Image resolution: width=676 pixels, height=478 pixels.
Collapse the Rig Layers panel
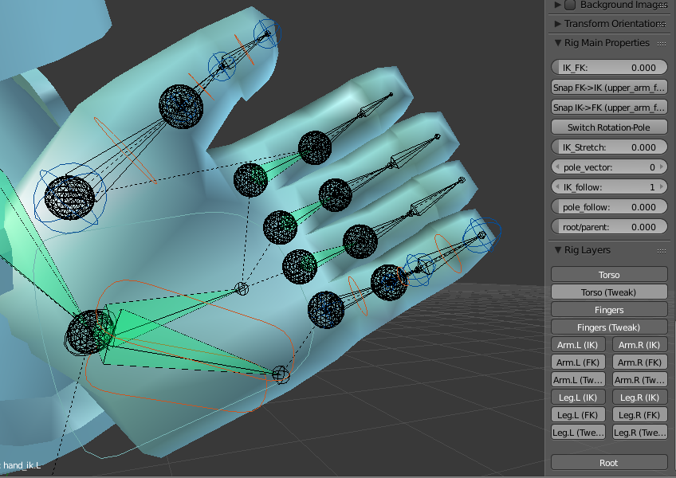[558, 250]
